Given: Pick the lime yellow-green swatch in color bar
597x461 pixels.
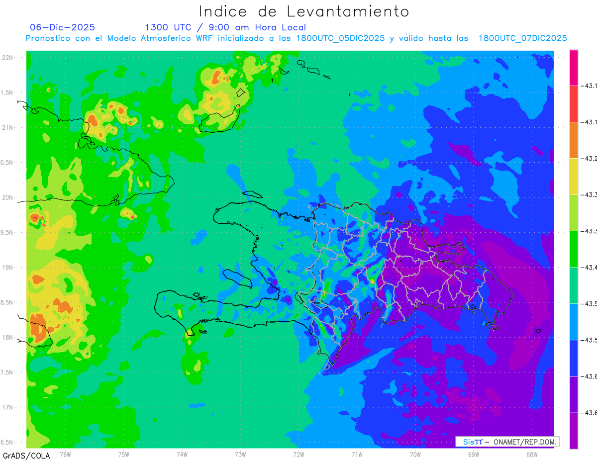Looking at the screenshot, I should pyautogui.click(x=574, y=213).
